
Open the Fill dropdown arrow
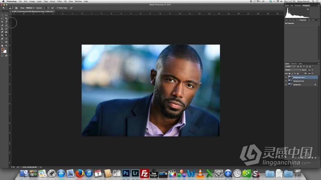pos(313,73)
